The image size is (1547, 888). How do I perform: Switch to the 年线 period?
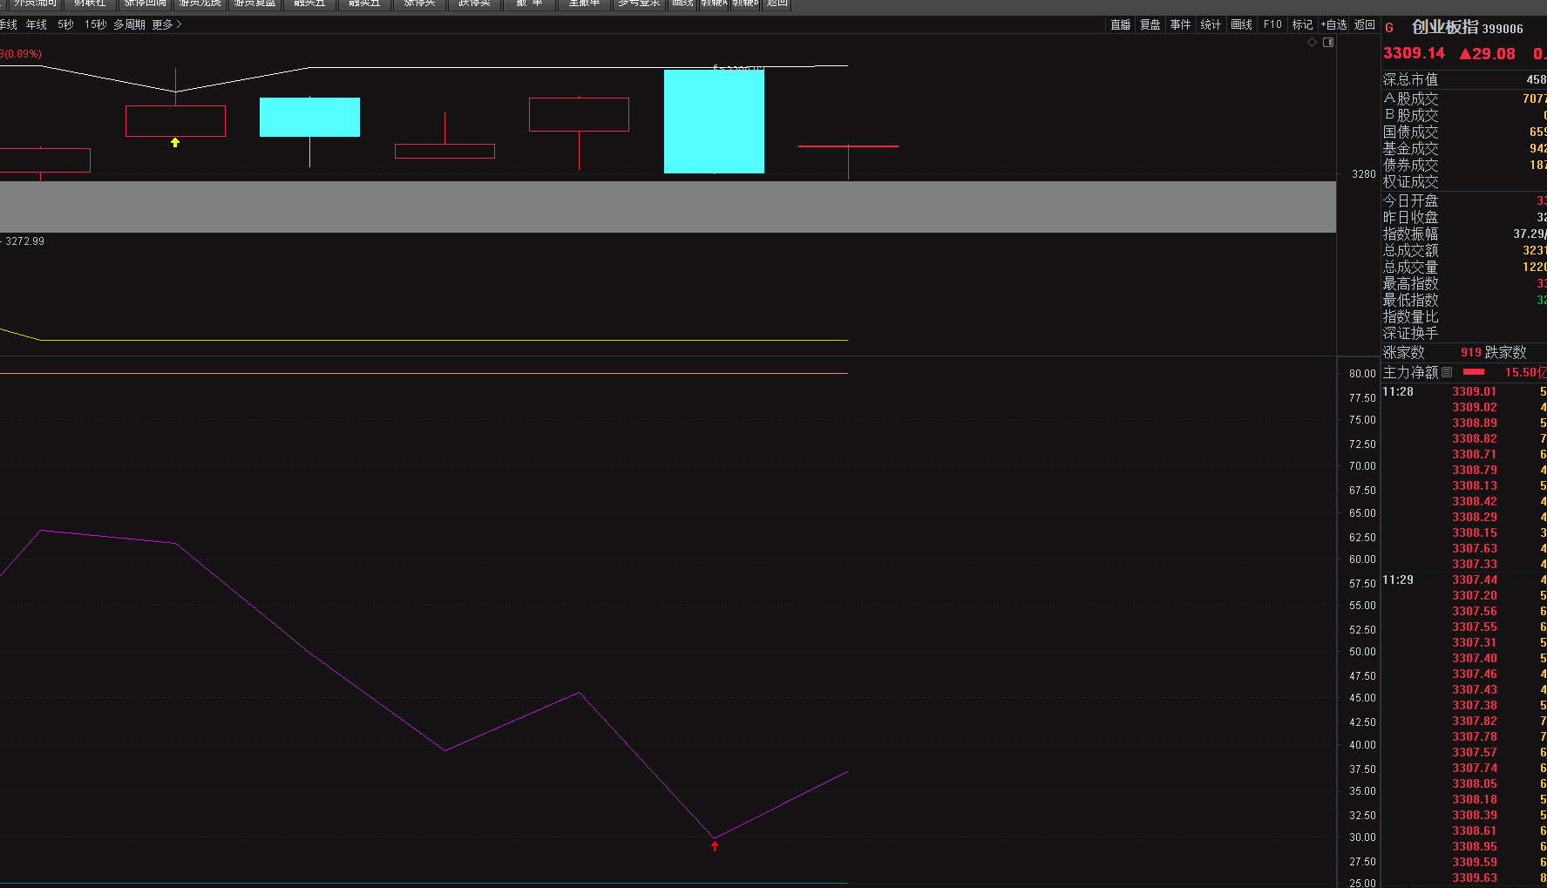click(x=37, y=24)
